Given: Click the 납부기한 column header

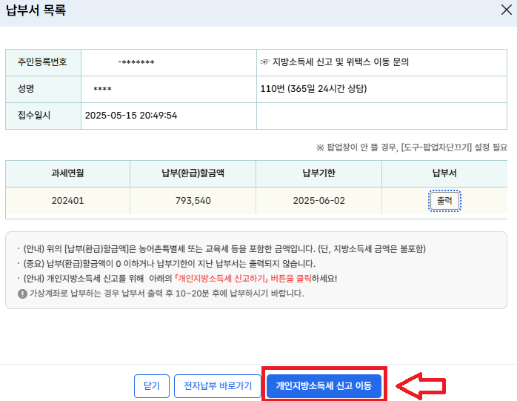Looking at the screenshot, I should pyautogui.click(x=318, y=173).
